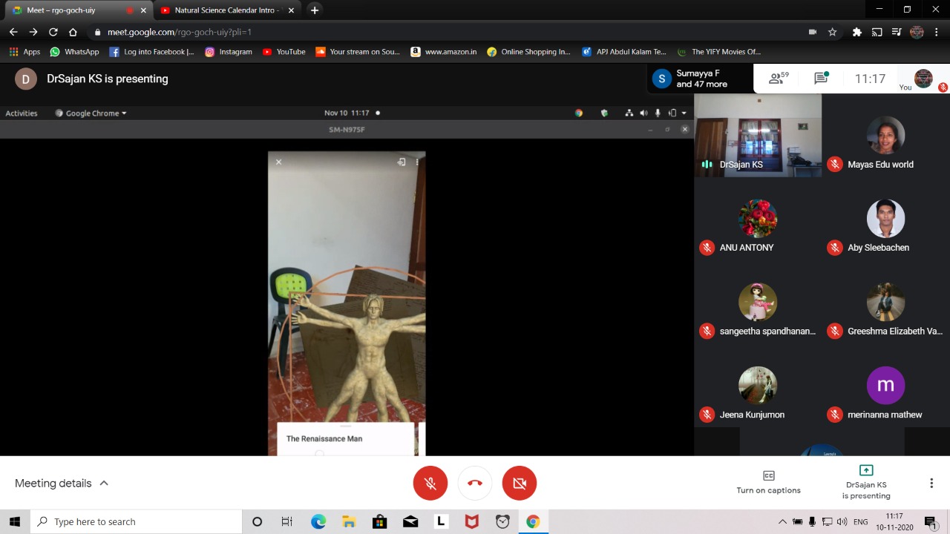Switch to Natural Science Calendar Intro tab
Viewport: 950px width, 534px height.
[x=227, y=10]
